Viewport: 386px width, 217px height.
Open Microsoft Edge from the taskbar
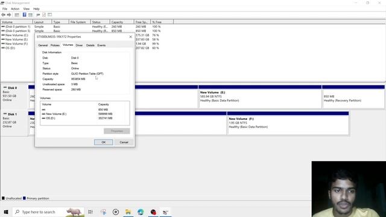(141, 212)
